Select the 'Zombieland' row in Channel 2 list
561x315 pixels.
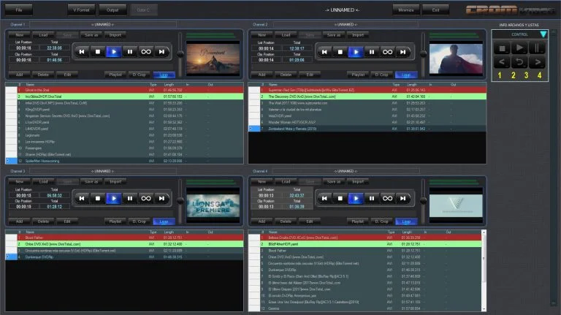[x=367, y=129]
